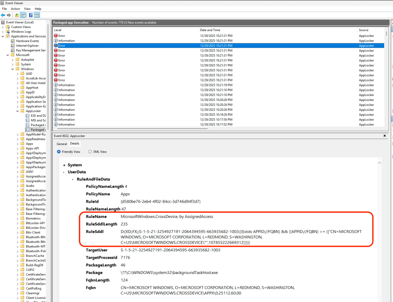The image size is (393, 302).
Task: Collapse the AppLocker tree folder
Action: click(18, 111)
